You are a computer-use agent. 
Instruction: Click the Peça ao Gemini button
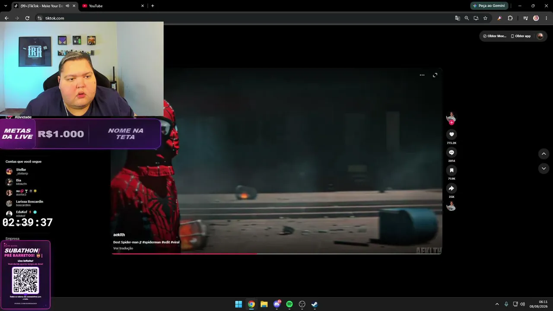click(489, 6)
